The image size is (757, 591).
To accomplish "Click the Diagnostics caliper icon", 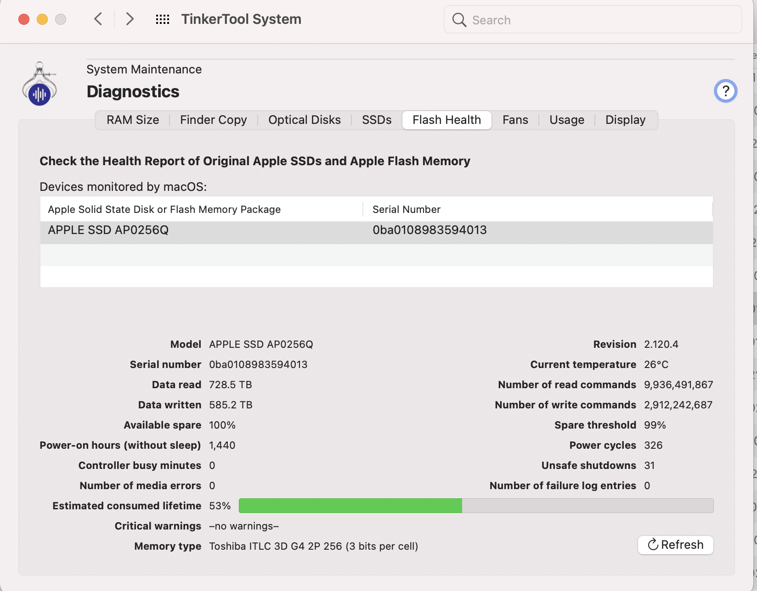I will 40,84.
